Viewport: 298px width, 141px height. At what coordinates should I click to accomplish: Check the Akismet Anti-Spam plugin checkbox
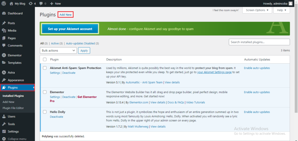(x=45, y=68)
